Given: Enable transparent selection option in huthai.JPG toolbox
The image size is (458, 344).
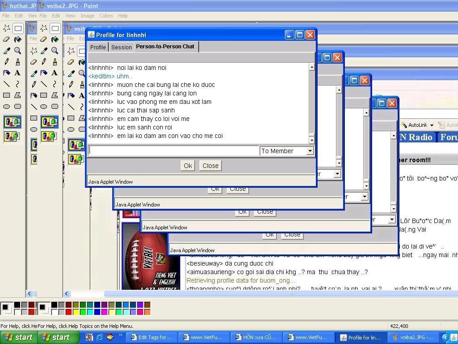Looking at the screenshot, I should click(12, 136).
